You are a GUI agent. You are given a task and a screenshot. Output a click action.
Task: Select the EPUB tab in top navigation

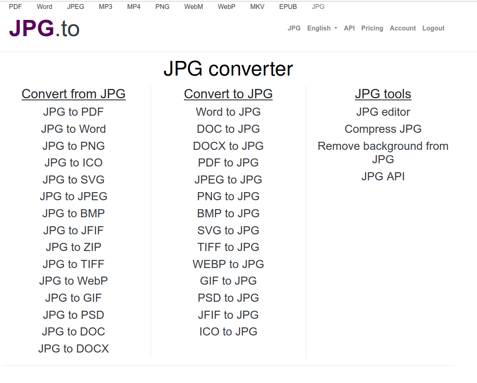[x=288, y=6]
